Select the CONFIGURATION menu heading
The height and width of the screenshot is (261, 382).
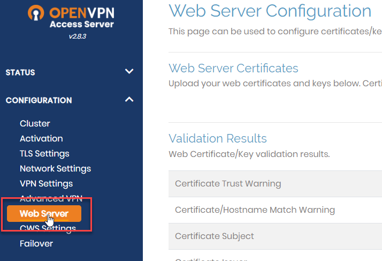[39, 100]
